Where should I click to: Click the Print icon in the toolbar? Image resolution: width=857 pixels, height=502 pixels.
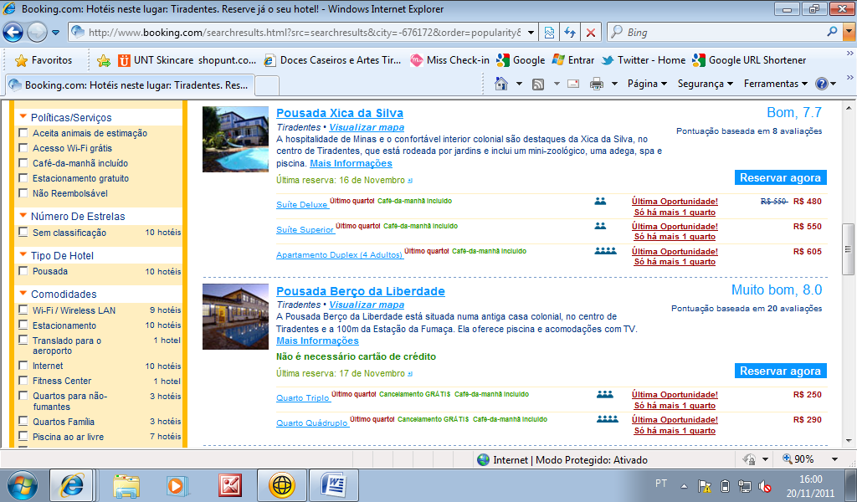[x=597, y=84]
